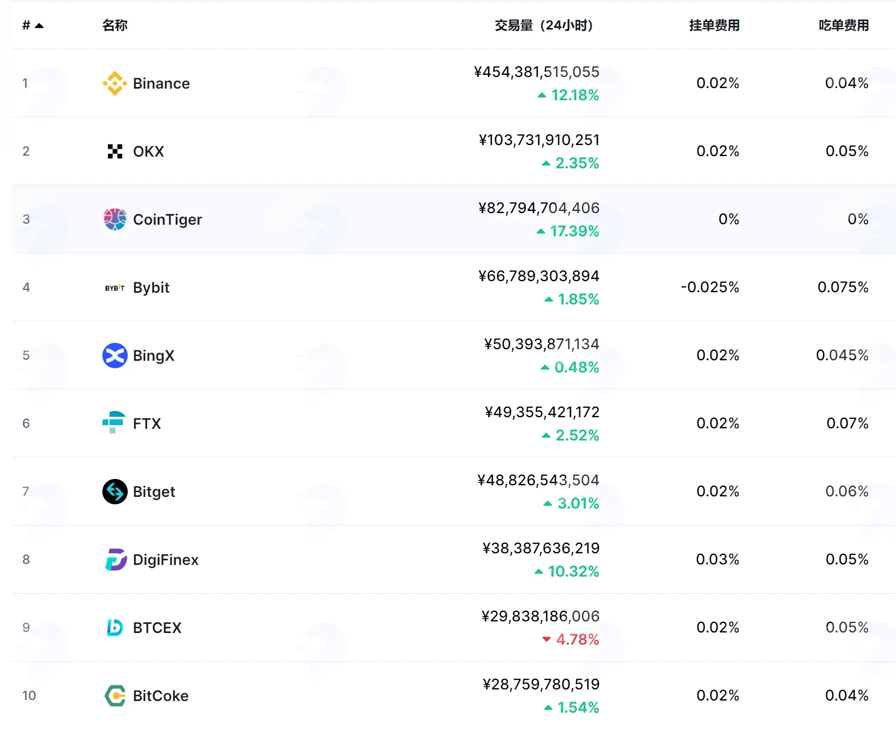Sort by 交易量 (24小时) column header

[x=544, y=25]
